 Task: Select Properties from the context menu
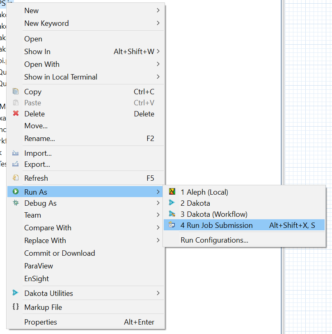pos(41,322)
